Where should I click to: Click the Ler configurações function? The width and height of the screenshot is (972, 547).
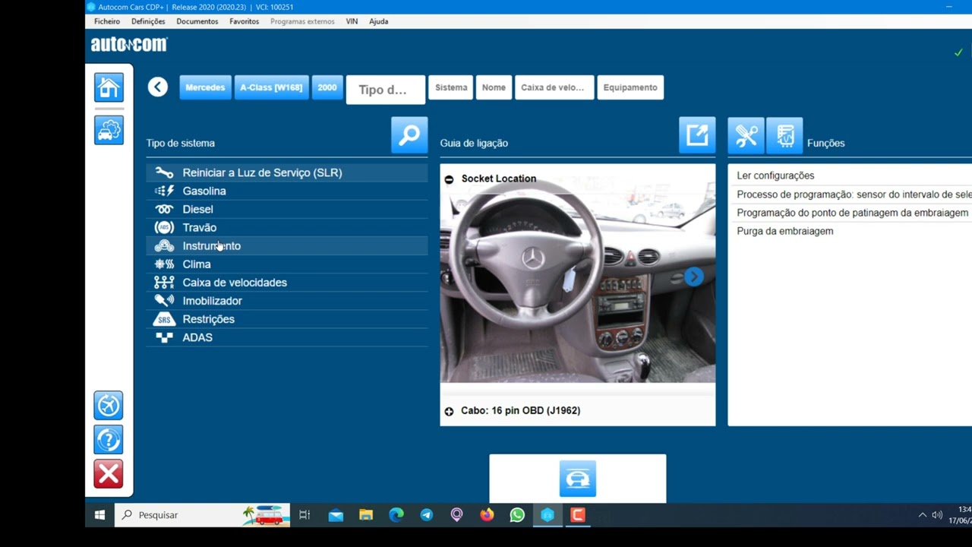pyautogui.click(x=775, y=175)
